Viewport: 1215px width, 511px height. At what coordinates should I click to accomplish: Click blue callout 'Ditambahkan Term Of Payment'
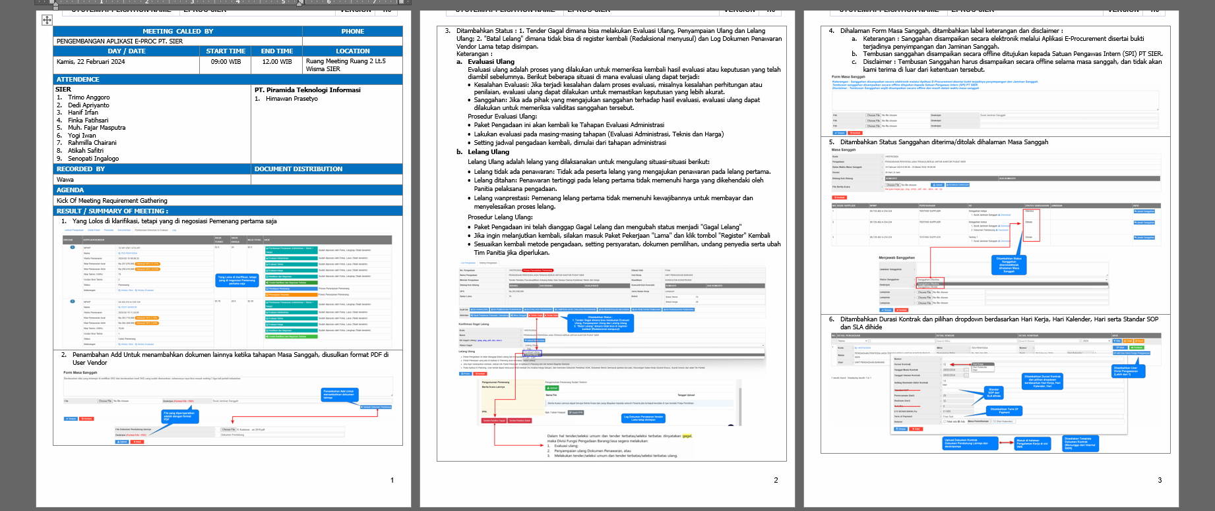coord(1005,411)
